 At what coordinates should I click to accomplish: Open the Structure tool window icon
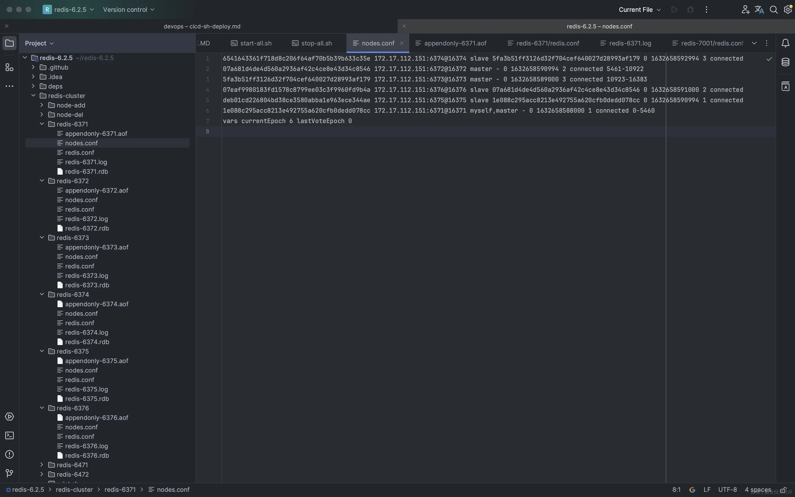click(x=9, y=67)
